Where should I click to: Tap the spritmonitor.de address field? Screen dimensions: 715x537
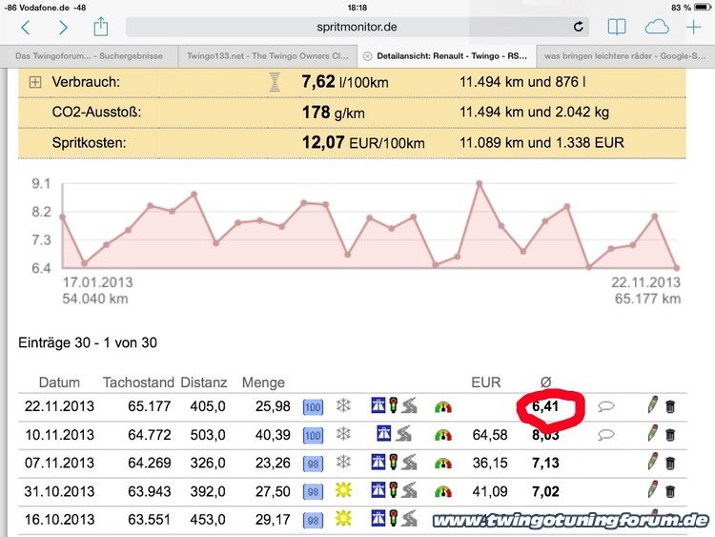click(357, 27)
